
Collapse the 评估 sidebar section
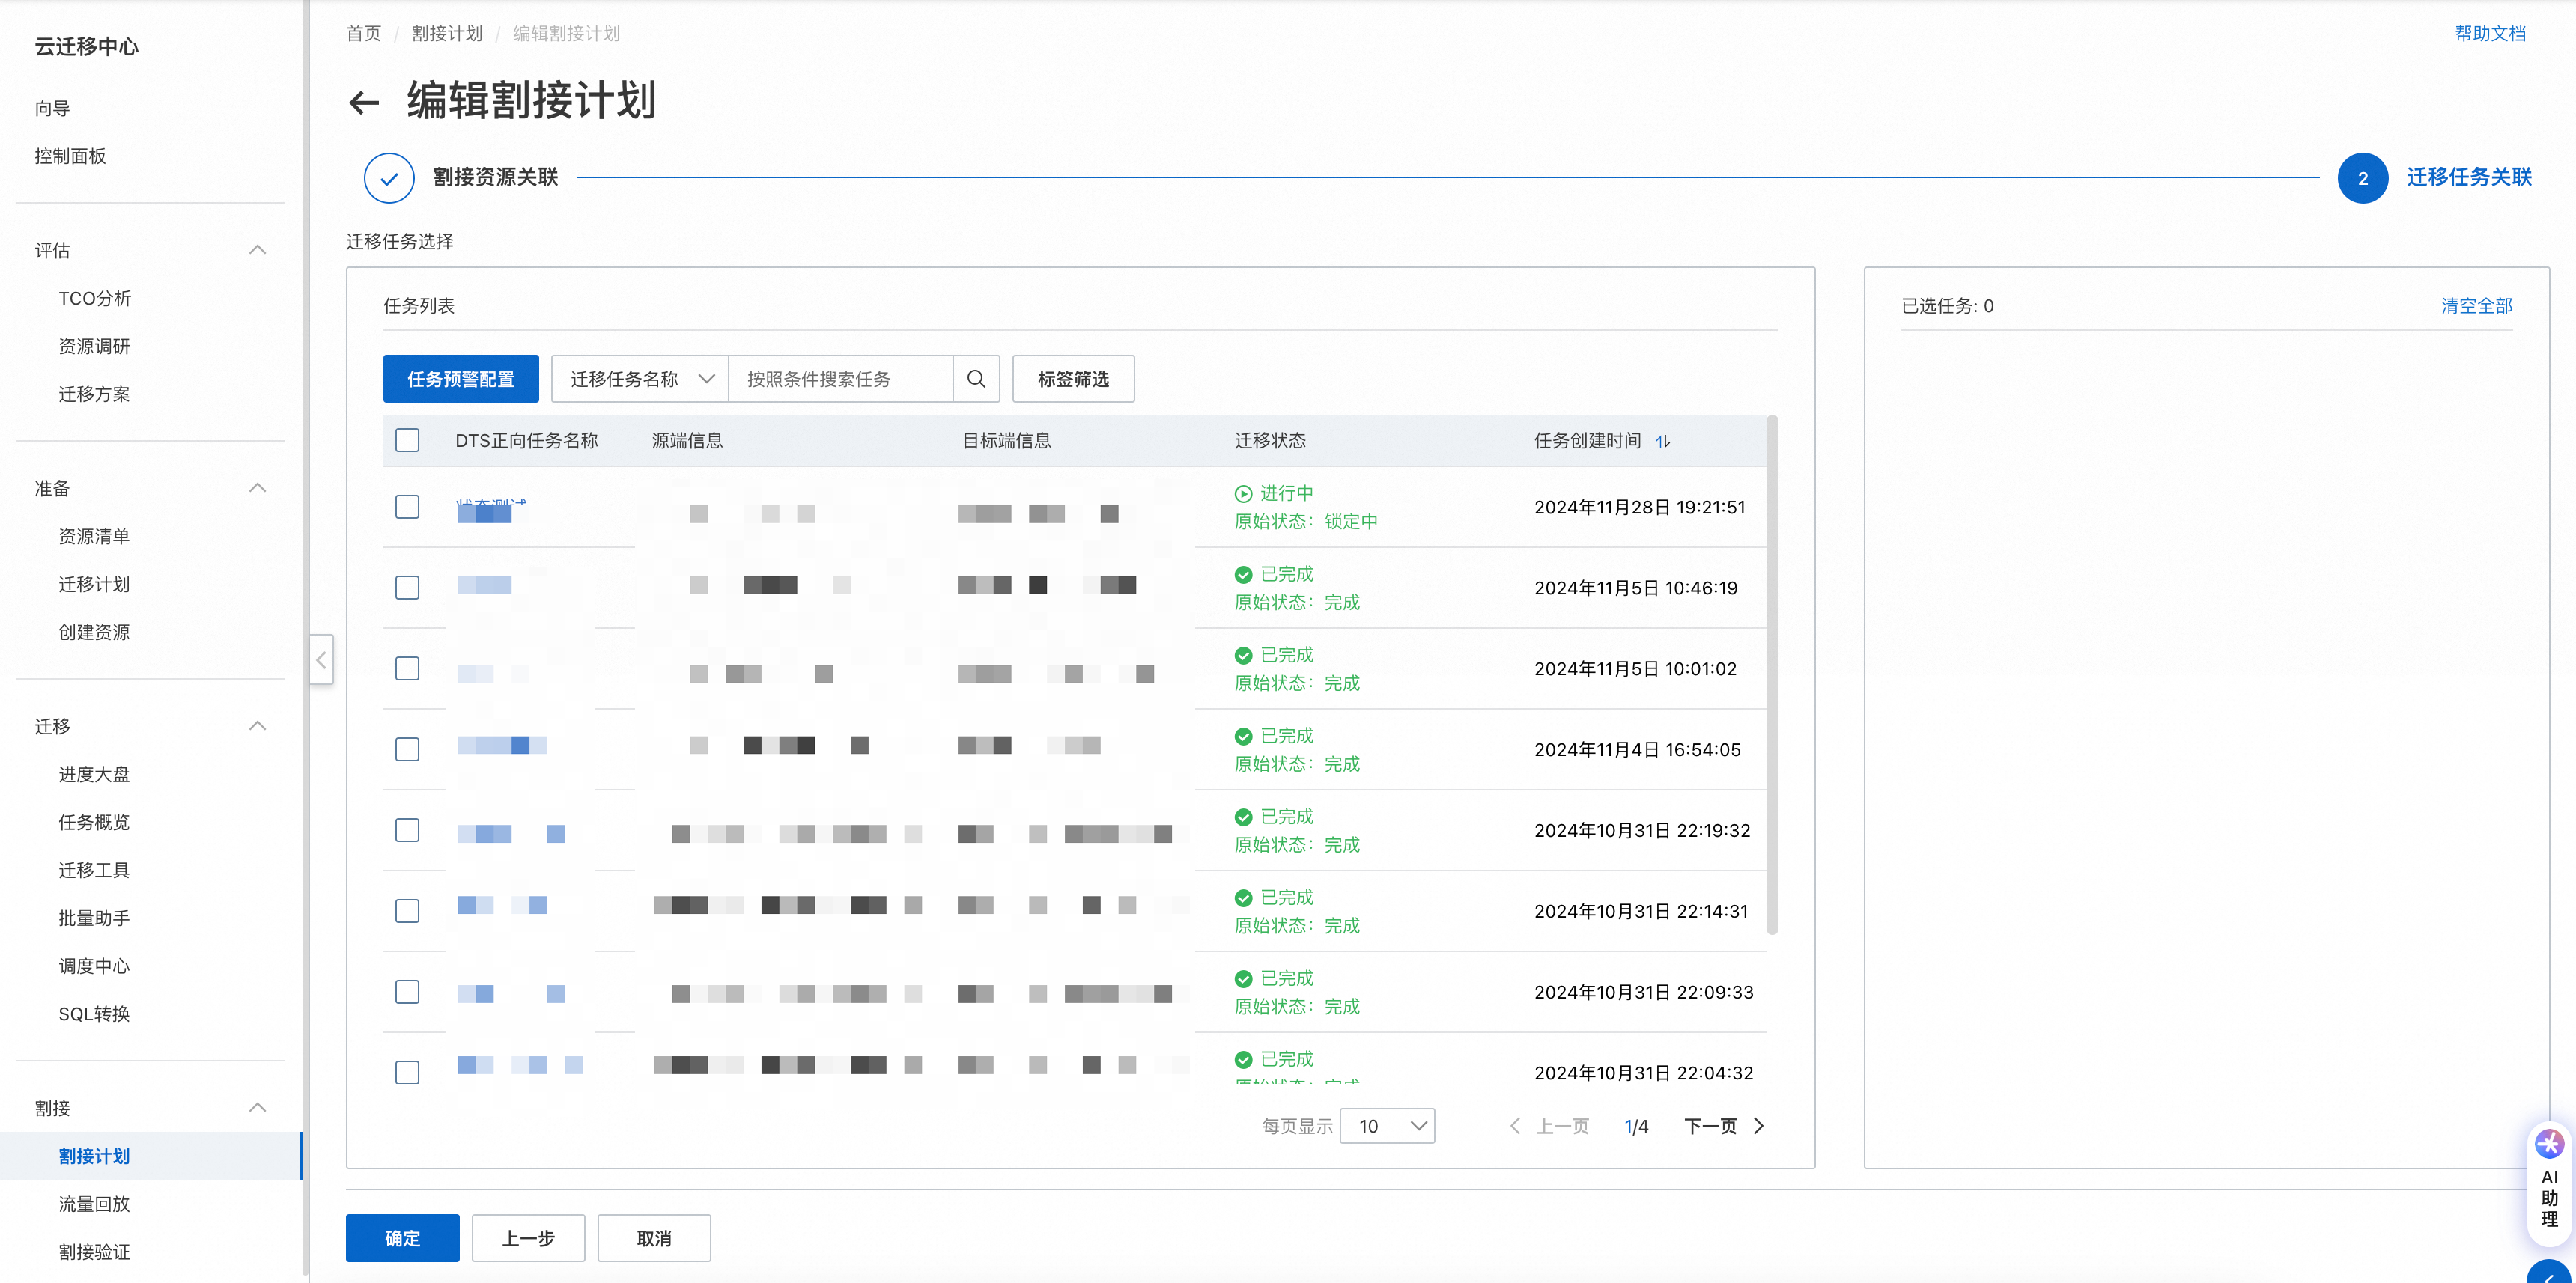tap(257, 250)
